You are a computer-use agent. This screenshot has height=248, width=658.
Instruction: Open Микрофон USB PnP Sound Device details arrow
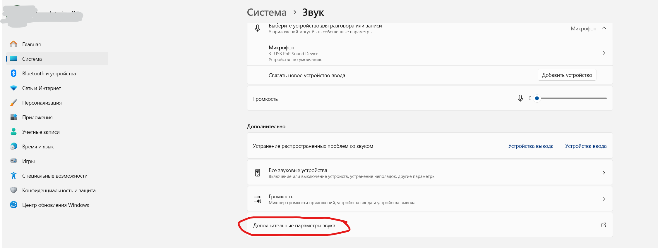(604, 53)
